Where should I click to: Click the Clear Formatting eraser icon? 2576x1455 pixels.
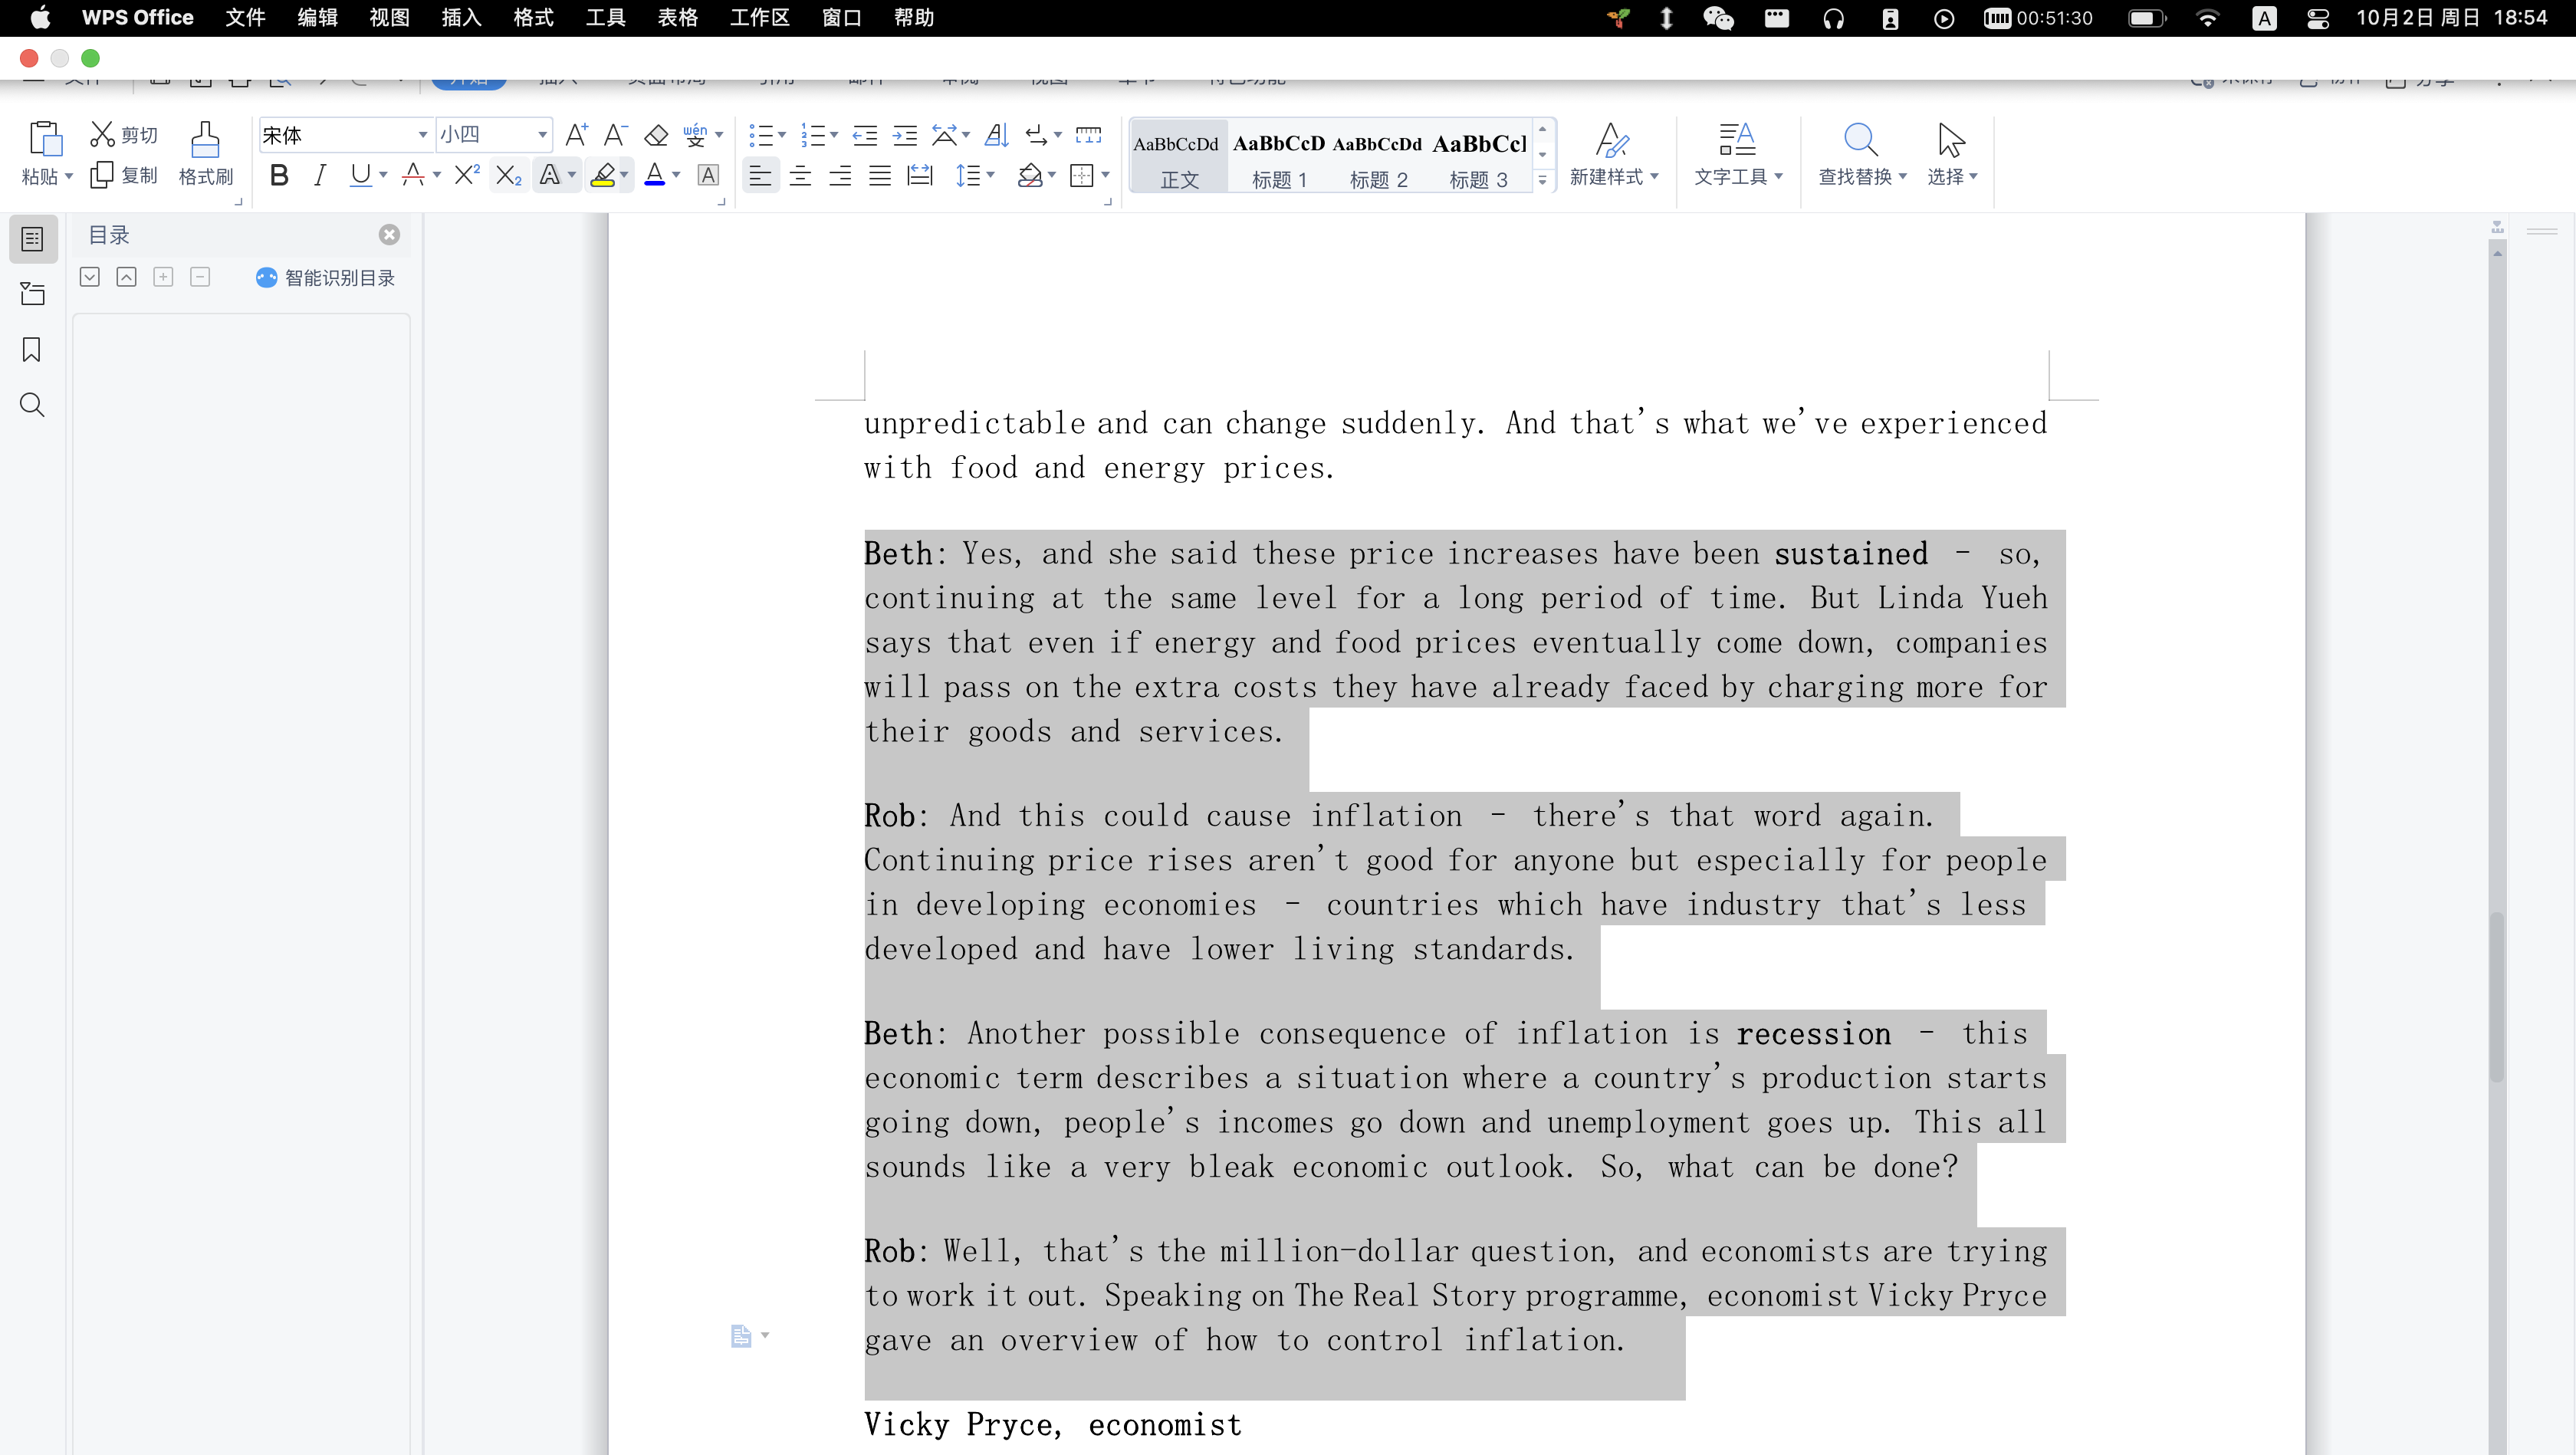click(x=656, y=135)
